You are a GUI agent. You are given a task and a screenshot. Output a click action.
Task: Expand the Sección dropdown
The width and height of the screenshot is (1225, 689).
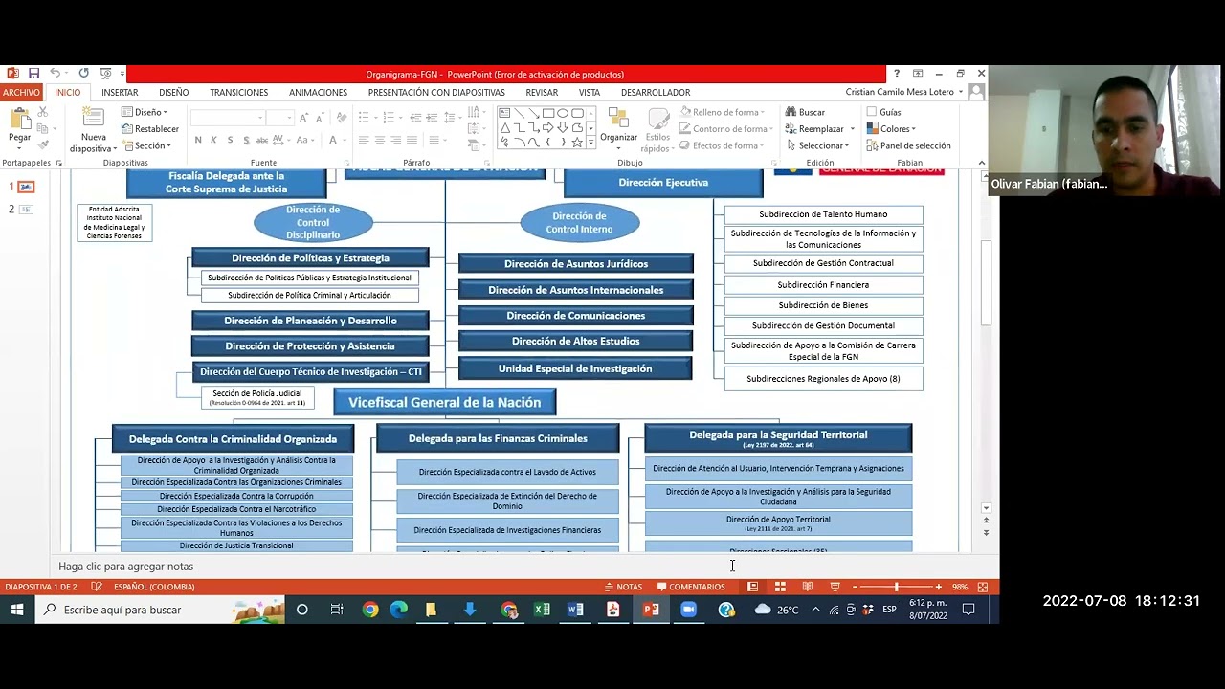pyautogui.click(x=146, y=145)
